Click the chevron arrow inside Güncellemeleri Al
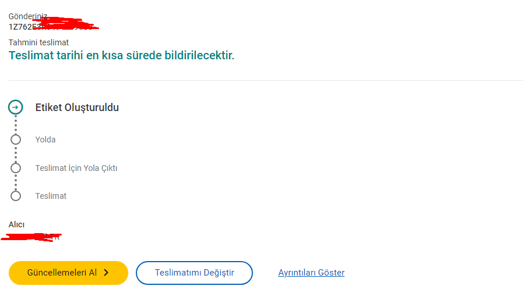Screen dimensions: 531x300 coord(106,273)
